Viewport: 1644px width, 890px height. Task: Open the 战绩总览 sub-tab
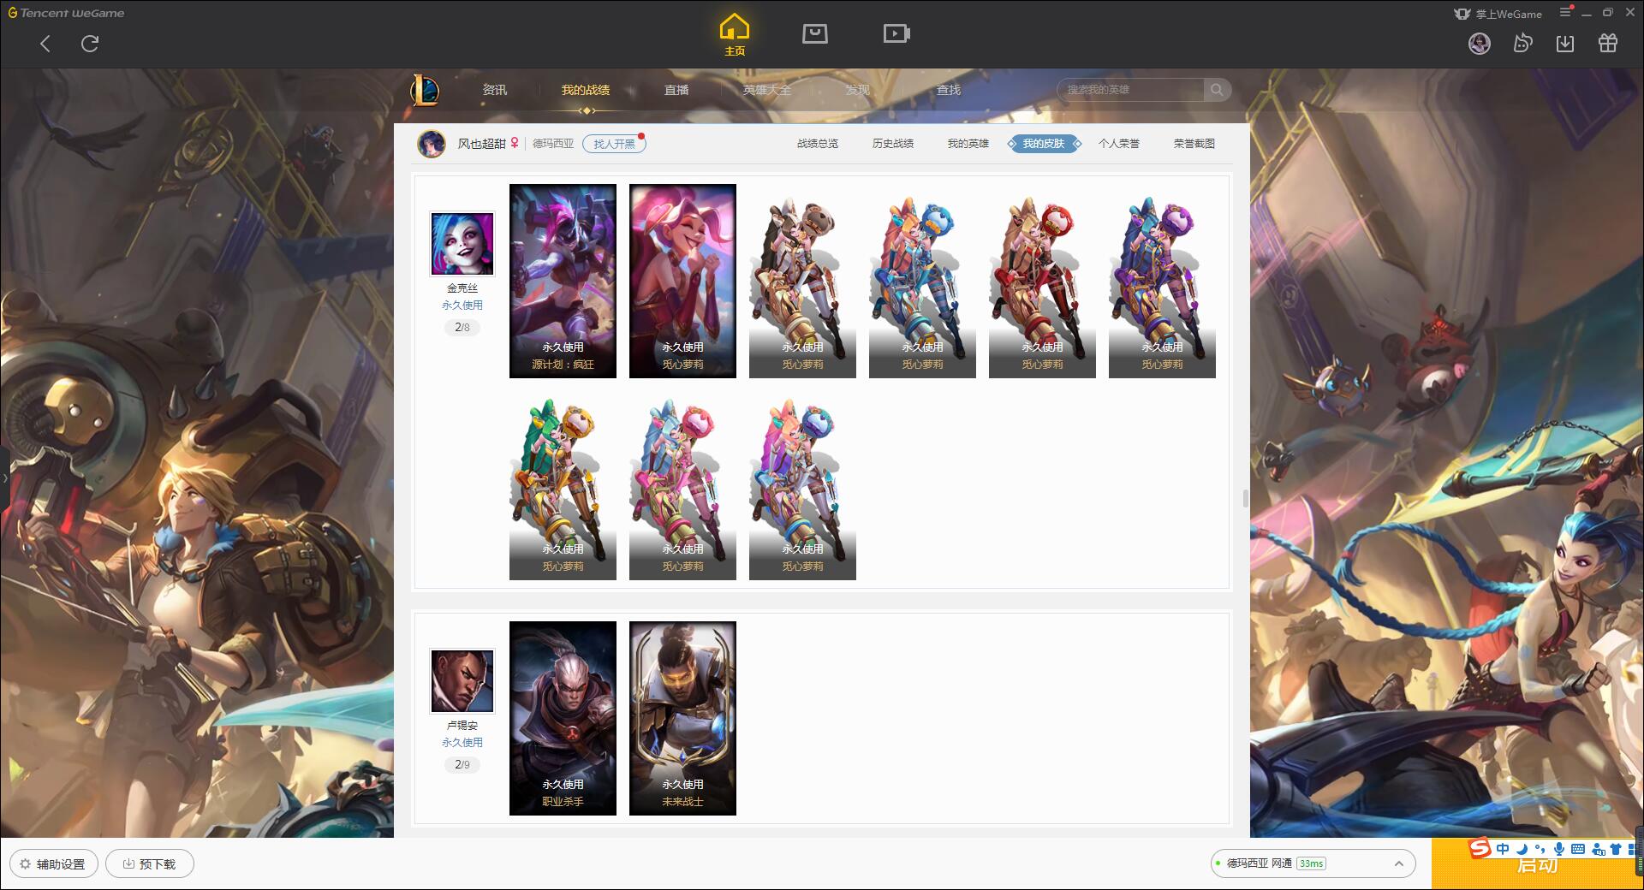(x=818, y=144)
